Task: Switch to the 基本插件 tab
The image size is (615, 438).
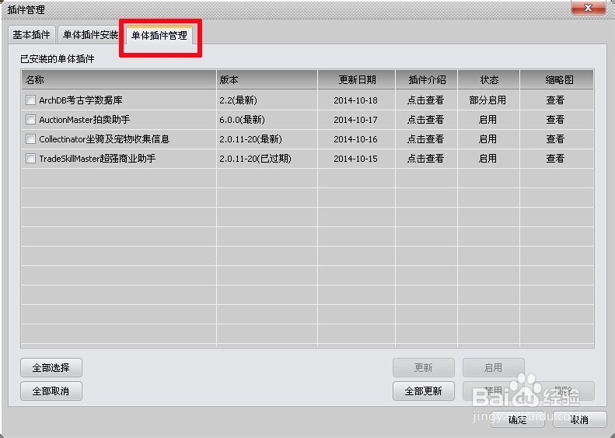Action: click(x=31, y=35)
